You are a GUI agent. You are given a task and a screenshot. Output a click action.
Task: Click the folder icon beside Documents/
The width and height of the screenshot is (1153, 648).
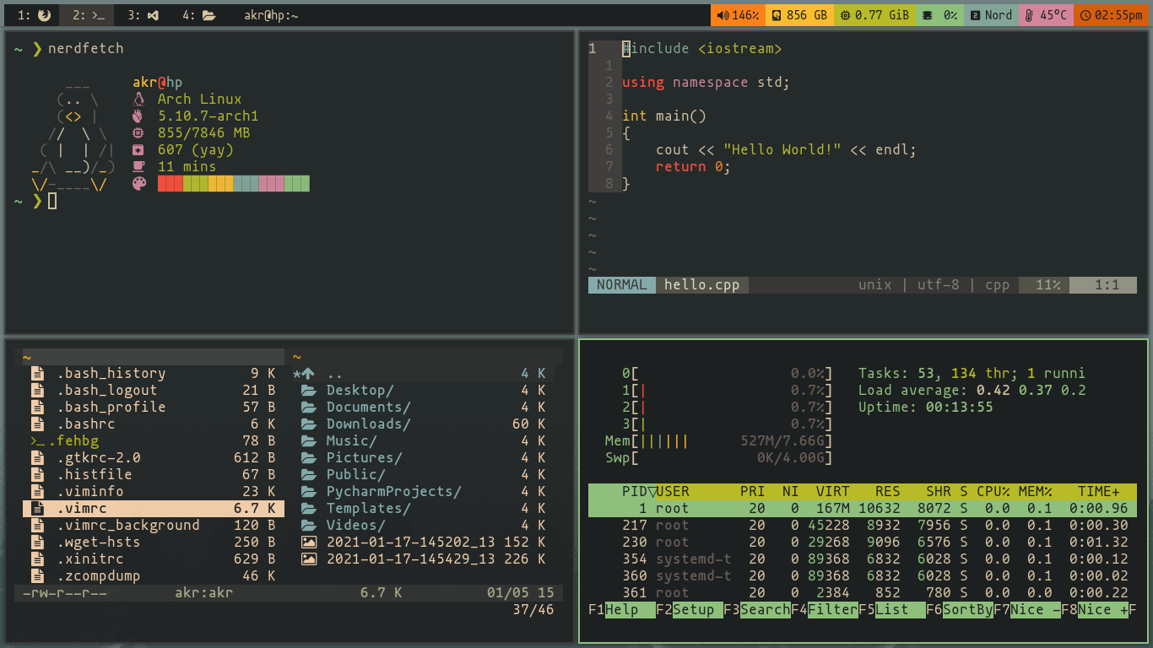(x=309, y=407)
